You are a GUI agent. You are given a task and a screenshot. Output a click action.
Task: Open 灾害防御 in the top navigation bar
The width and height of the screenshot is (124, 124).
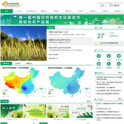coord(56,11)
